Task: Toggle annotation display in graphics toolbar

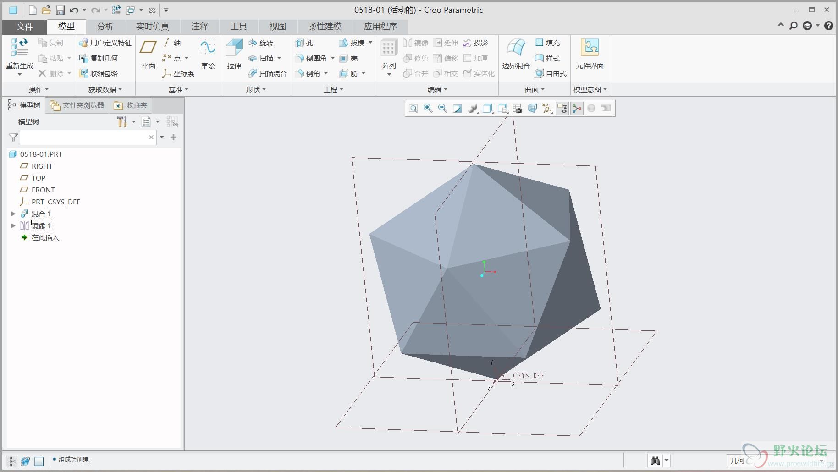Action: point(562,109)
